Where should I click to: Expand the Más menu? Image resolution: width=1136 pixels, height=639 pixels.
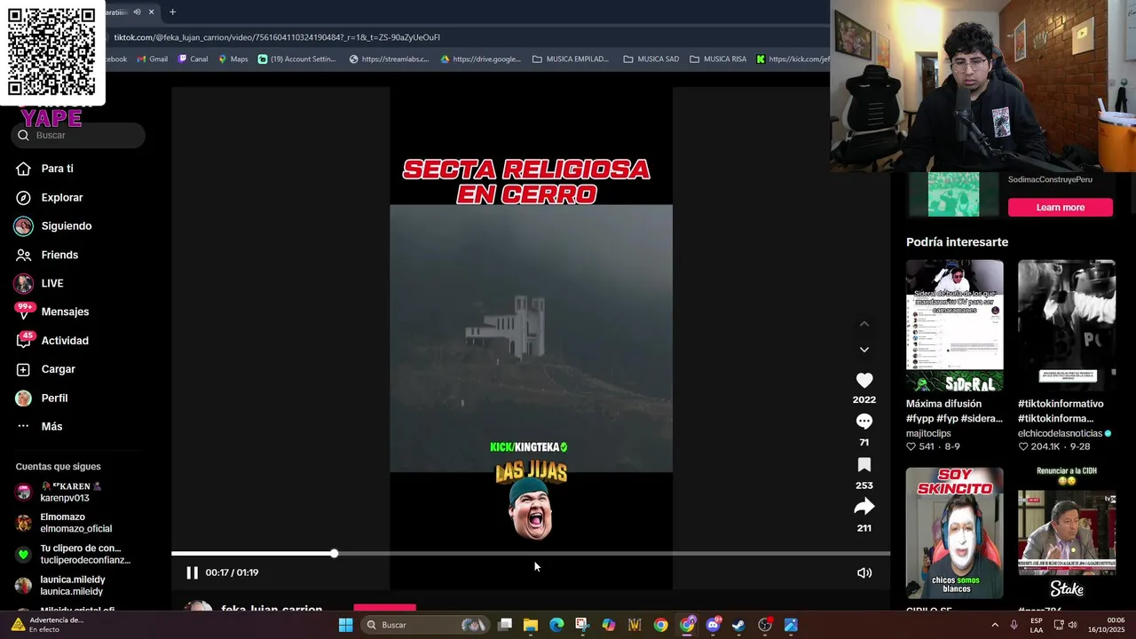[x=51, y=426]
